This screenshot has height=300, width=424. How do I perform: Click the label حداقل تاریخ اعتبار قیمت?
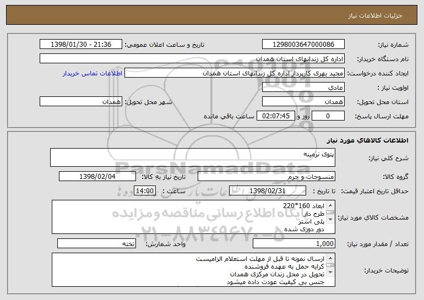tap(375, 191)
